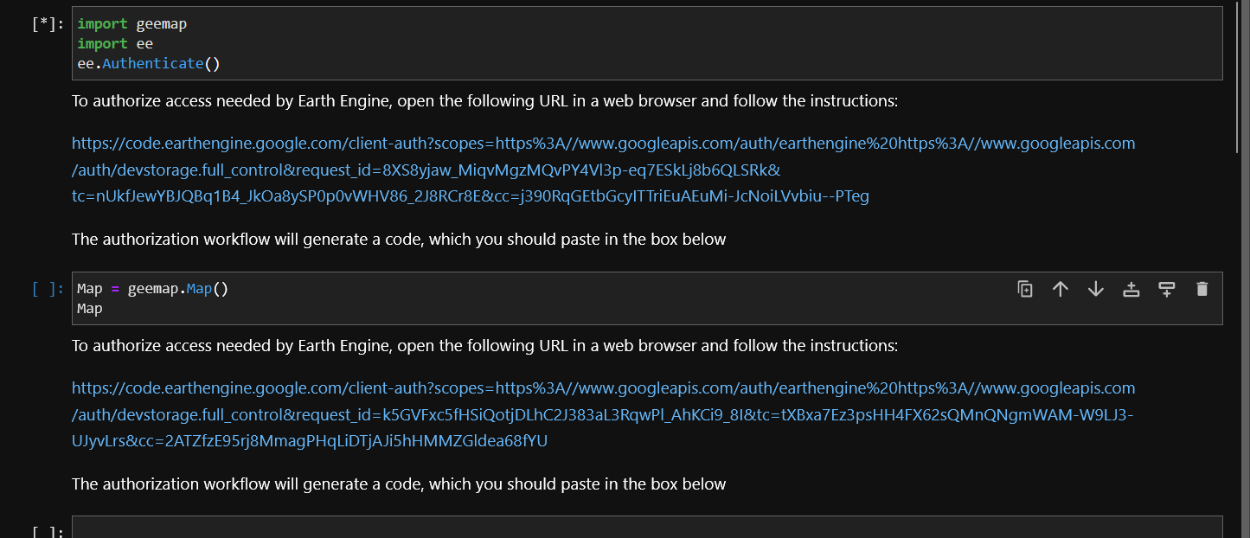The width and height of the screenshot is (1250, 538).
Task: Place cursor on the 'import geemap' line
Action: tap(131, 24)
